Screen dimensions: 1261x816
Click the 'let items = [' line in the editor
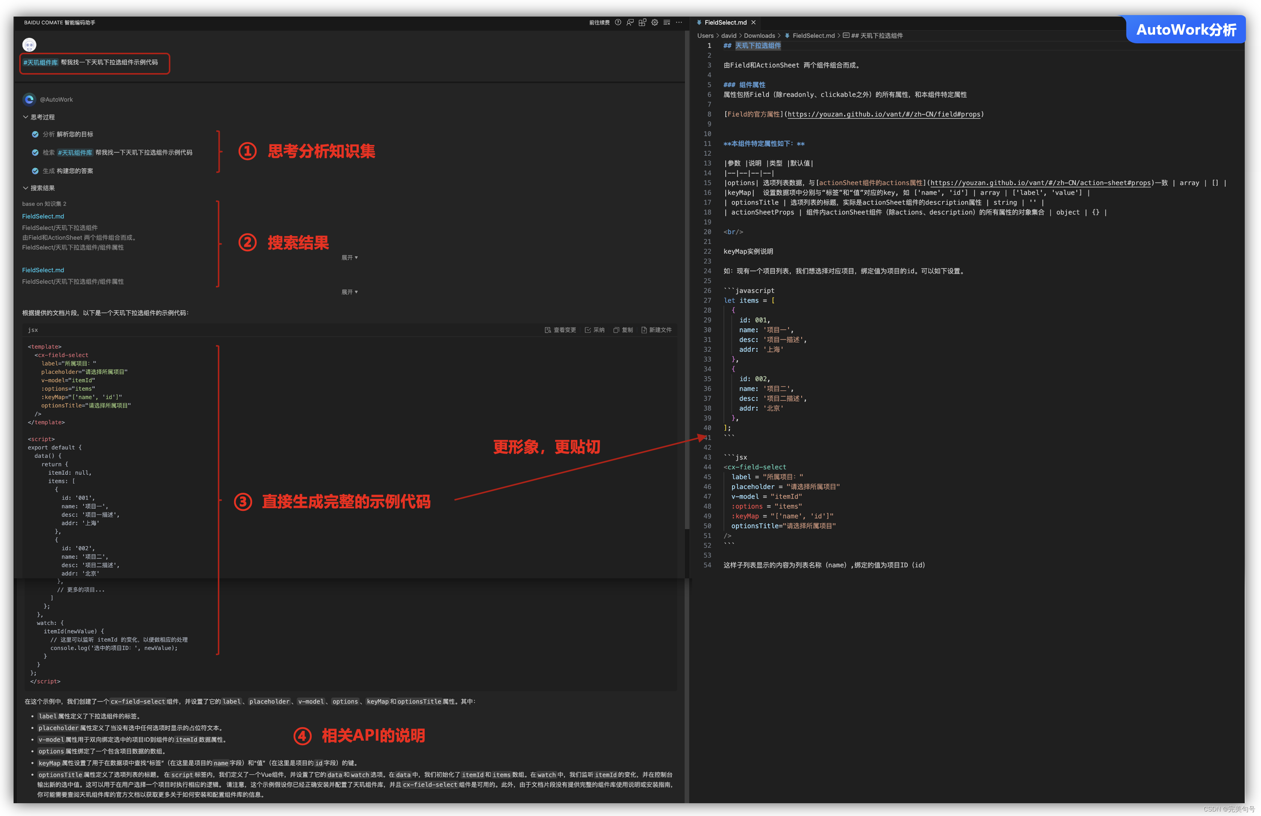click(x=749, y=300)
